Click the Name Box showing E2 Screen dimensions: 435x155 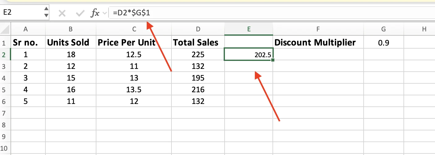tap(22, 13)
